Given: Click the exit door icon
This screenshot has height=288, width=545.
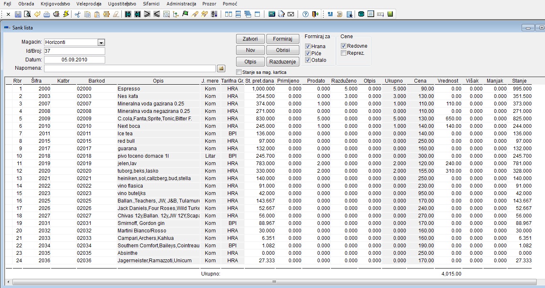Looking at the screenshot, I should click(315, 14).
